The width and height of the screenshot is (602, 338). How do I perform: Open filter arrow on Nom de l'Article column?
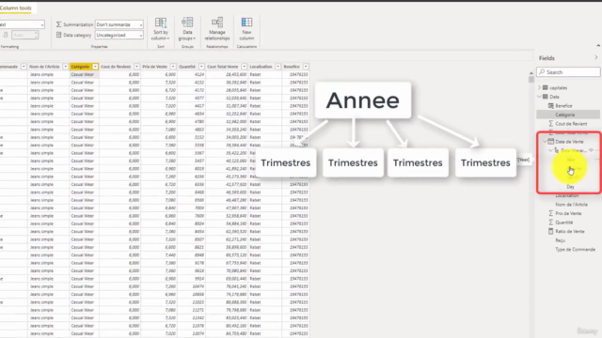tap(65, 67)
